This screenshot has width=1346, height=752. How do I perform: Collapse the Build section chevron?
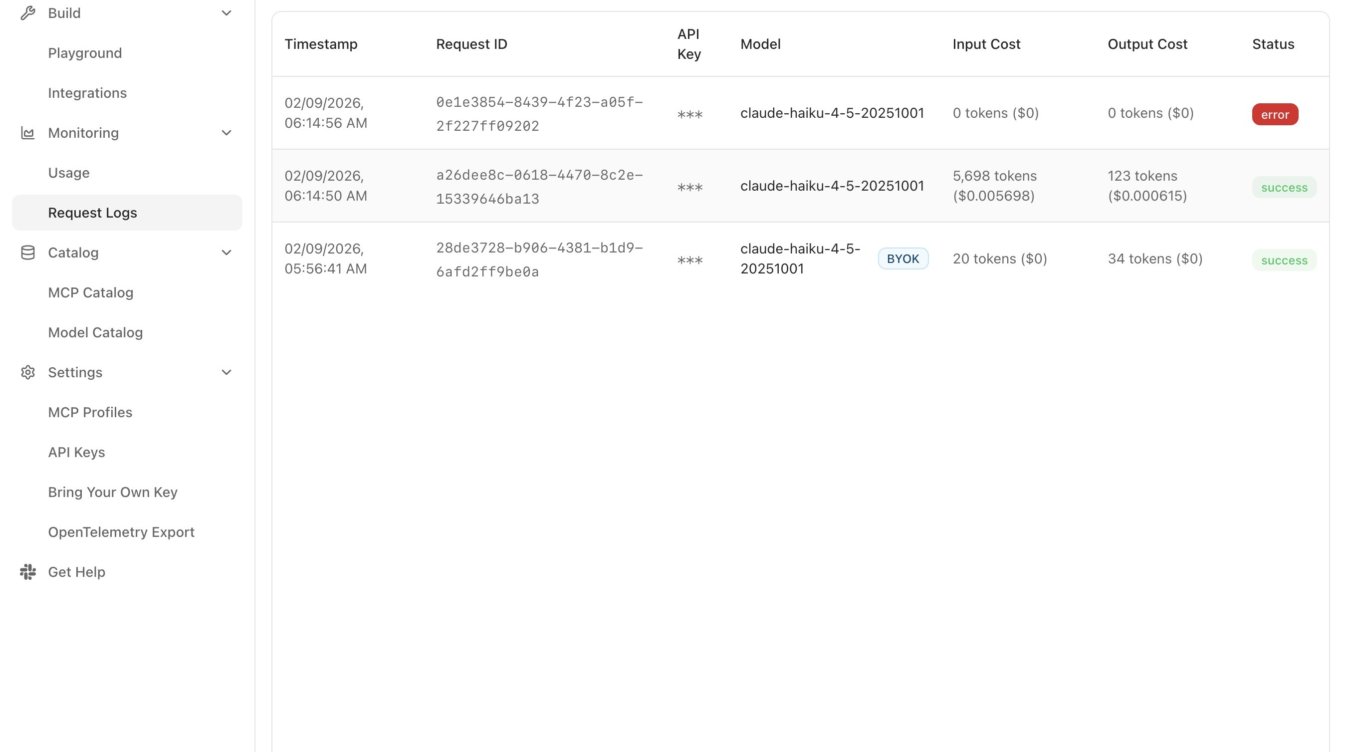[226, 13]
